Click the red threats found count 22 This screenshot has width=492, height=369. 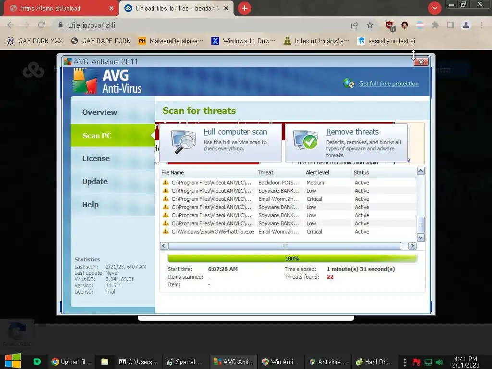(x=330, y=277)
